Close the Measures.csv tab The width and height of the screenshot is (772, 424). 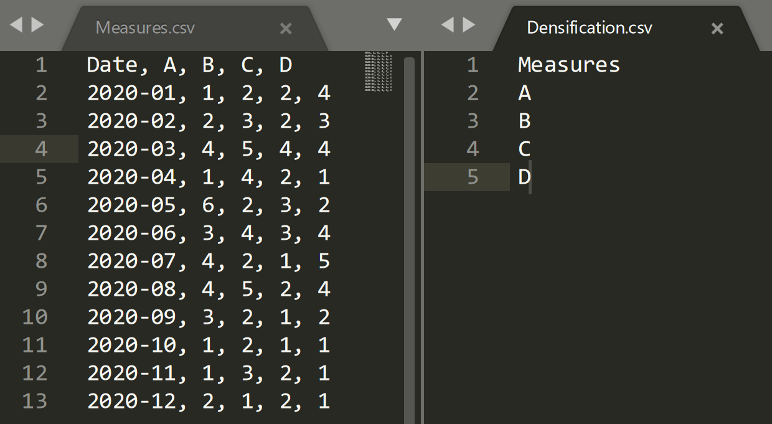[x=286, y=28]
